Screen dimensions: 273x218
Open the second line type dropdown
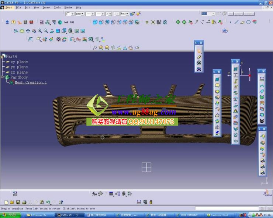click(x=100, y=14)
